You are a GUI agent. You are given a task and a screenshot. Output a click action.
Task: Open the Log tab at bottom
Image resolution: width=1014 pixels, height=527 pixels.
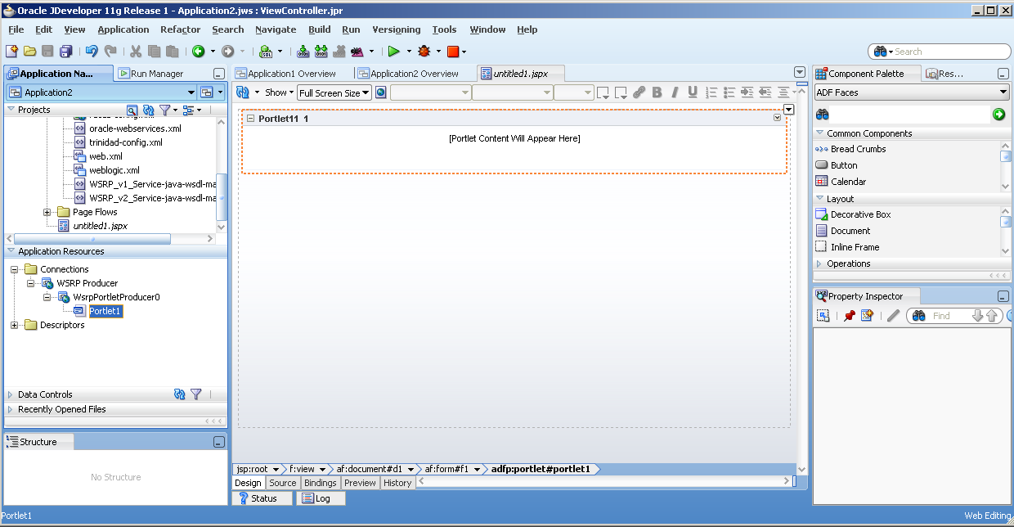[321, 498]
